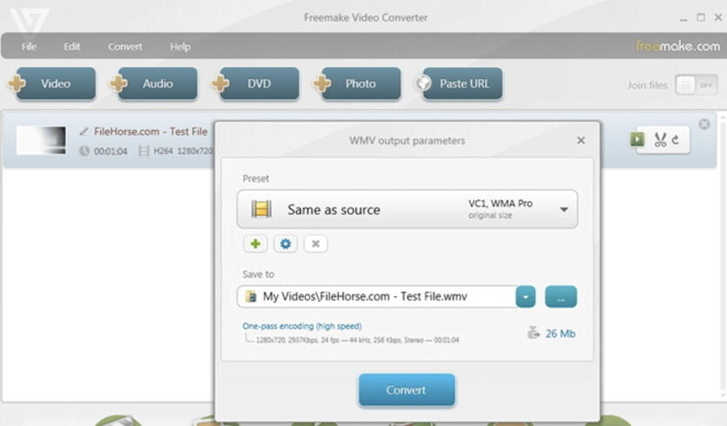727x426 pixels.
Task: Open the Help menu
Action: pos(180,46)
